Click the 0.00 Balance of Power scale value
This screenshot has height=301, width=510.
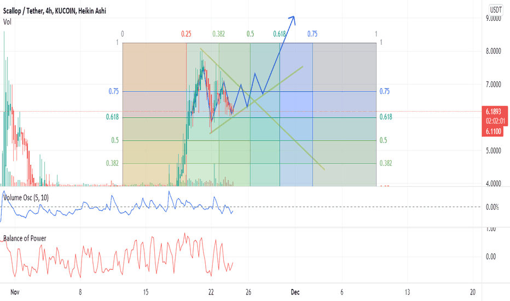click(x=490, y=257)
